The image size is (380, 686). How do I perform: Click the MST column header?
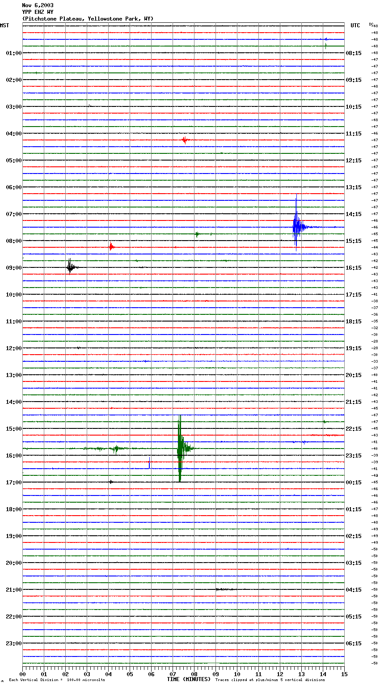pyautogui.click(x=4, y=25)
